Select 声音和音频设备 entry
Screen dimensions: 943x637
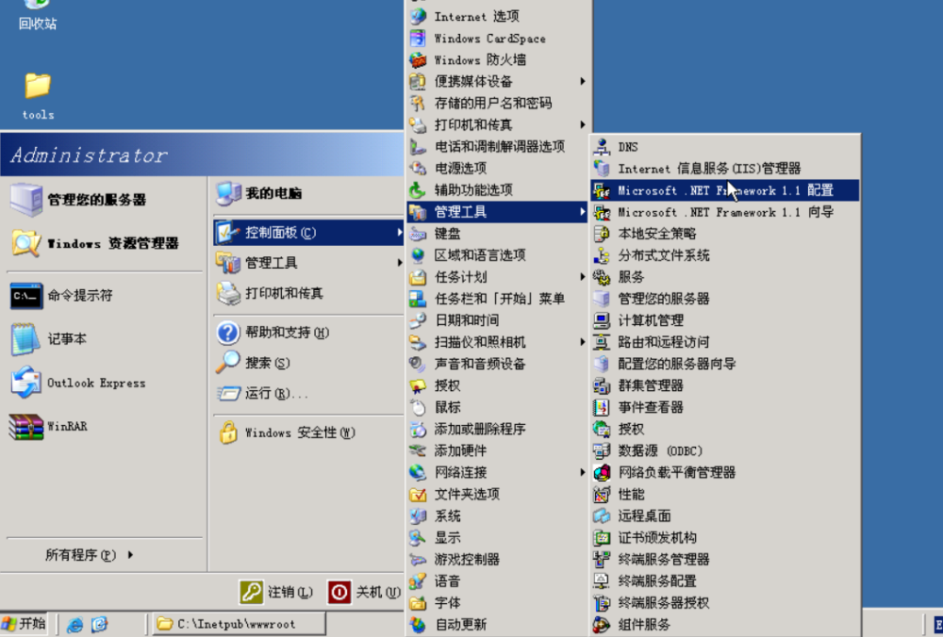[x=497, y=364]
